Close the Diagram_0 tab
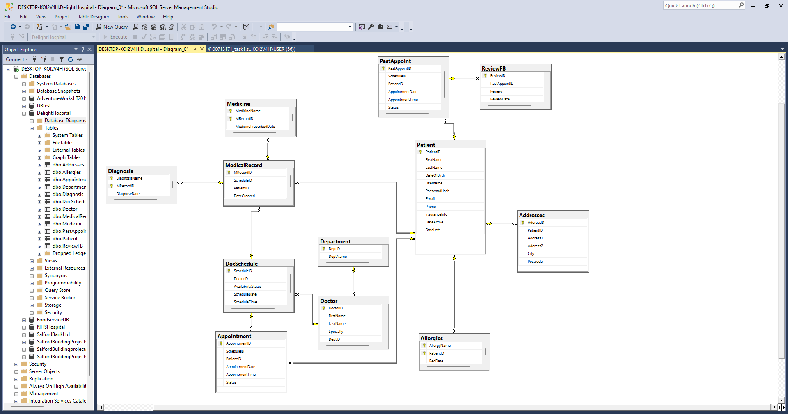The image size is (788, 414). coord(202,49)
